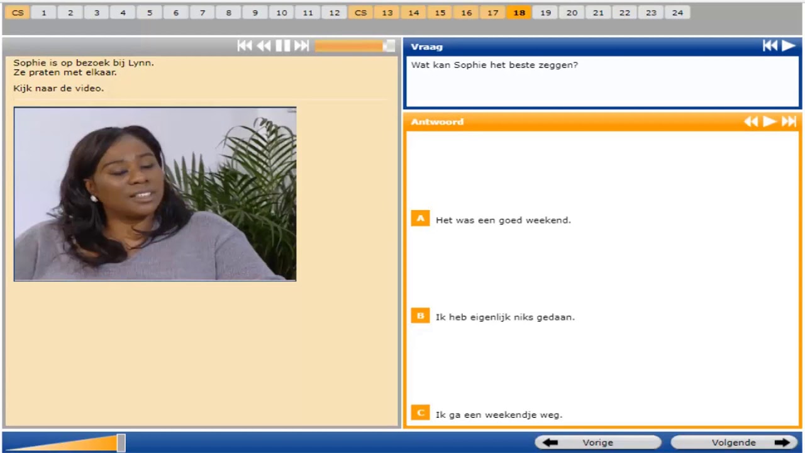Choose 'Ik ga een weekendje weg.'
The image size is (805, 453).
[499, 415]
